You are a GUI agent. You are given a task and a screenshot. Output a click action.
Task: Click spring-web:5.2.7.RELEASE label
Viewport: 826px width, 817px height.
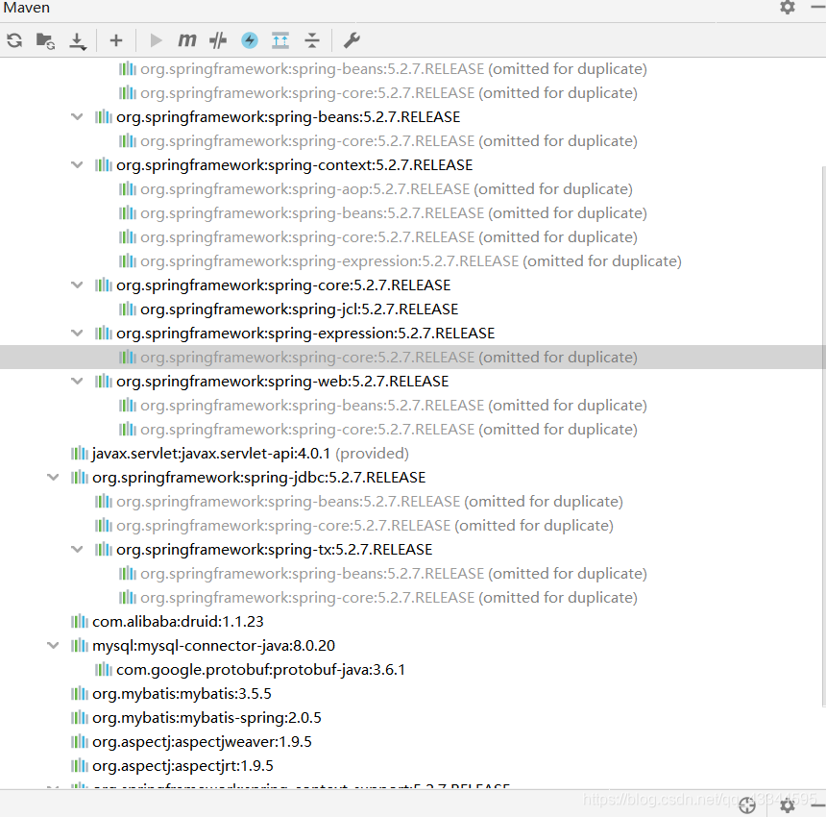coord(282,381)
